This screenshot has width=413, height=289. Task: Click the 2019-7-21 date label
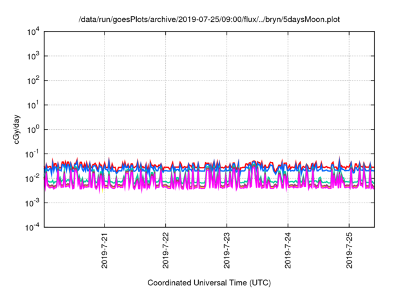[x=105, y=250]
